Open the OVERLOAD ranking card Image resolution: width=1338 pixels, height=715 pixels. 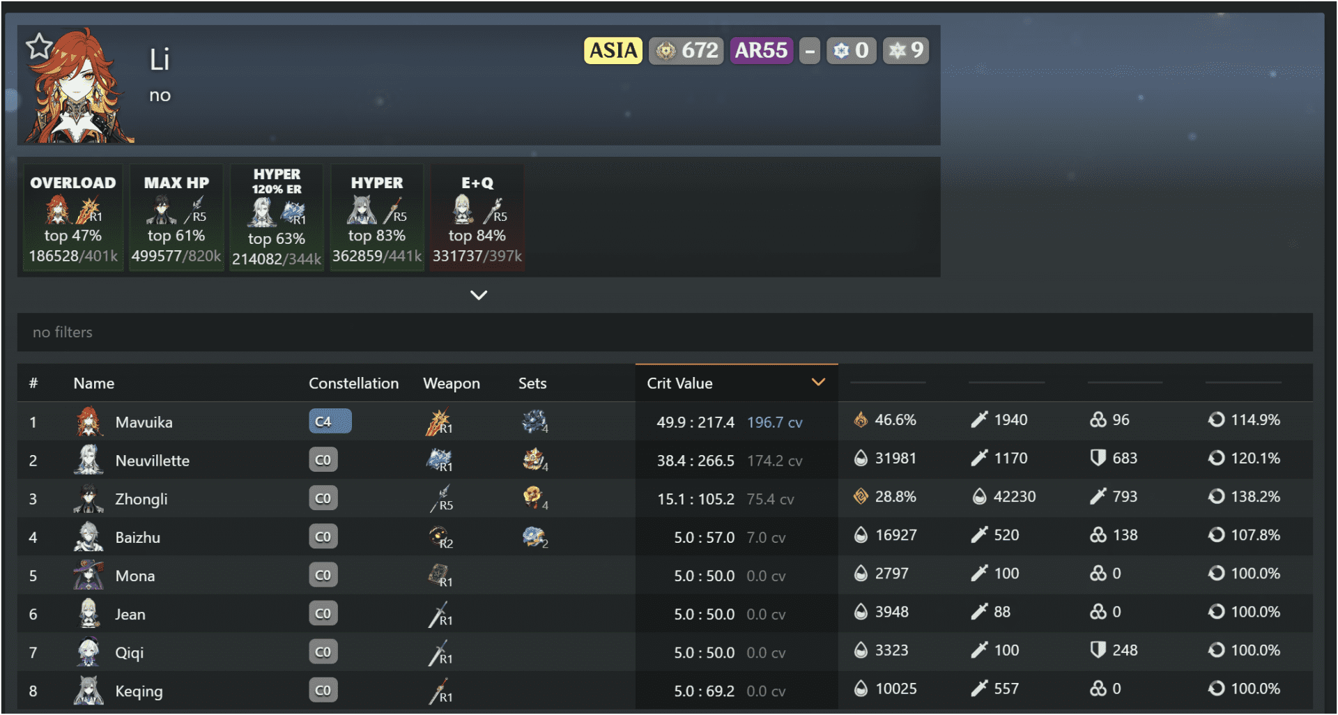coord(73,218)
